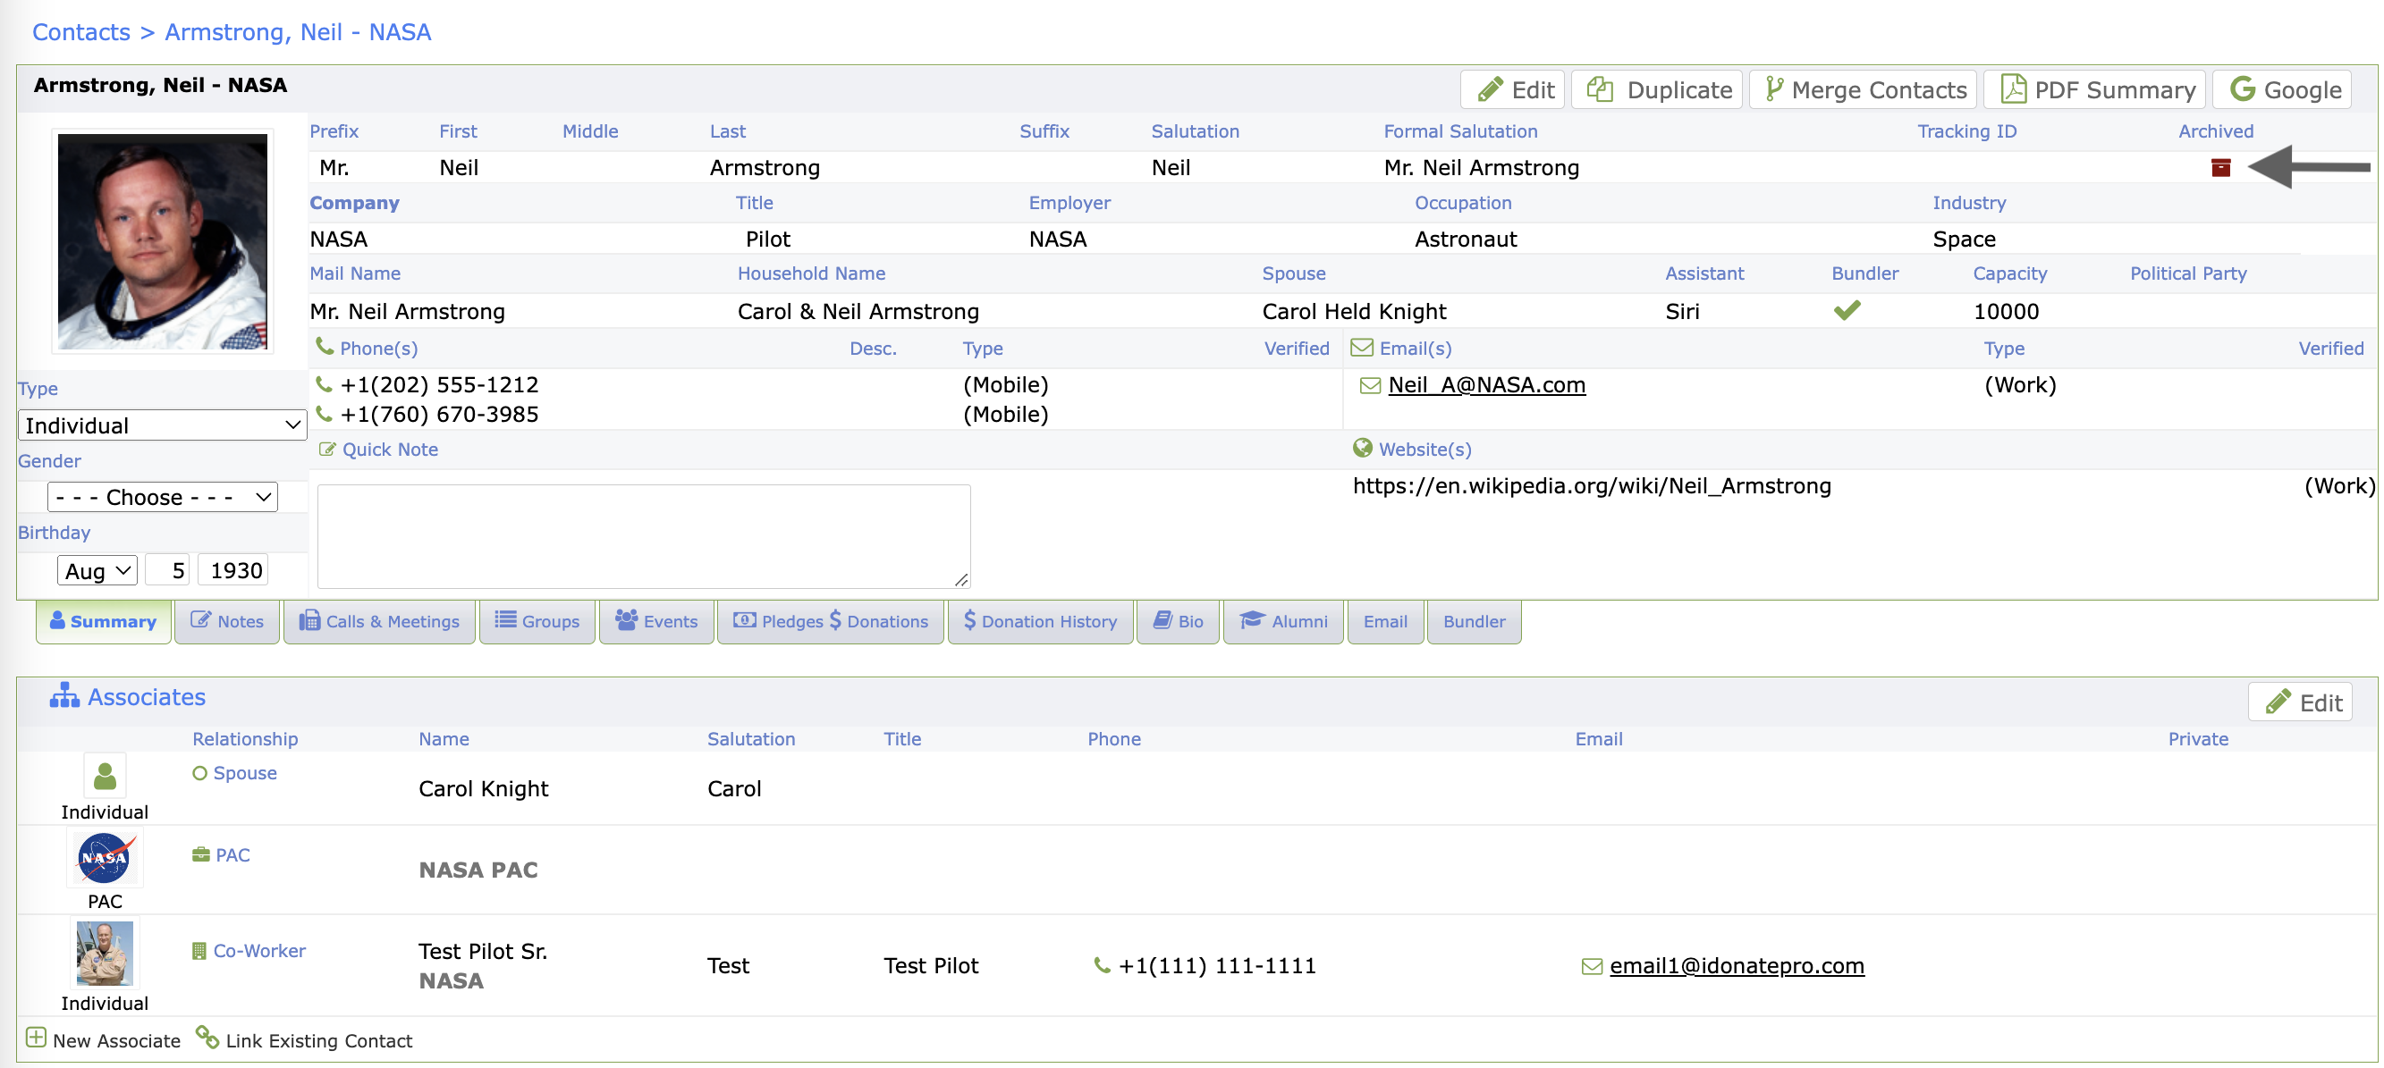Open the Notes tab
This screenshot has width=2384, height=1068.
point(227,621)
